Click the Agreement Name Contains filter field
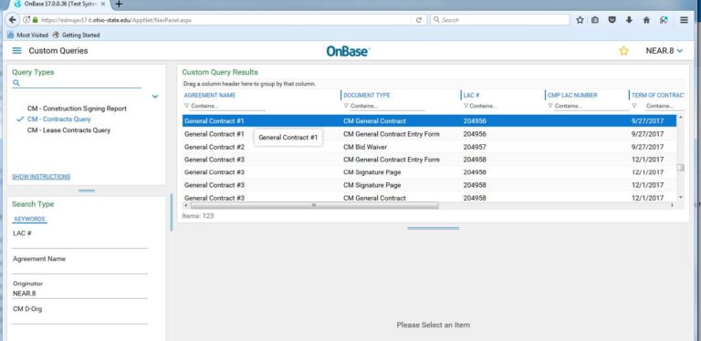The image size is (701, 341). 227,107
